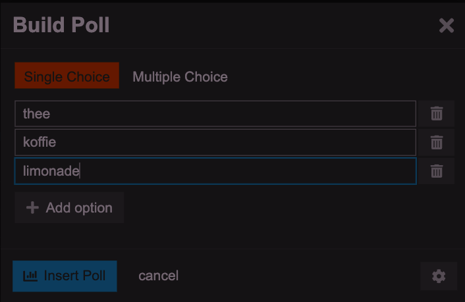The width and height of the screenshot is (465, 302).
Task: Focus the 'koffie' option text field
Action: click(215, 142)
